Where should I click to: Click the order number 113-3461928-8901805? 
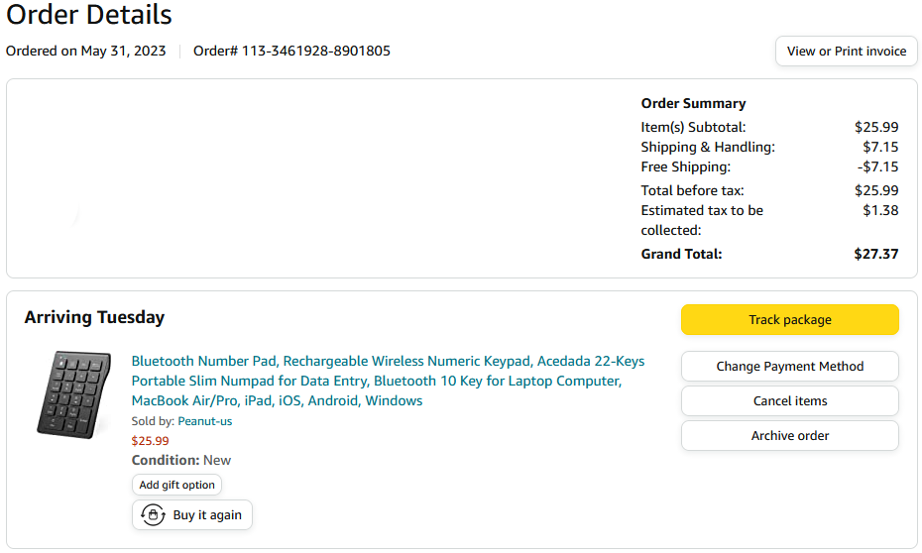[316, 52]
